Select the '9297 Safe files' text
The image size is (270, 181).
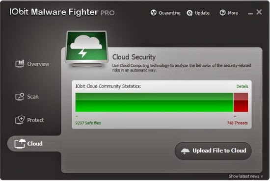[88, 123]
